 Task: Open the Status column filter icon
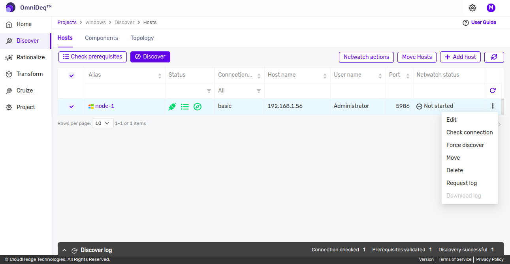[x=209, y=91]
